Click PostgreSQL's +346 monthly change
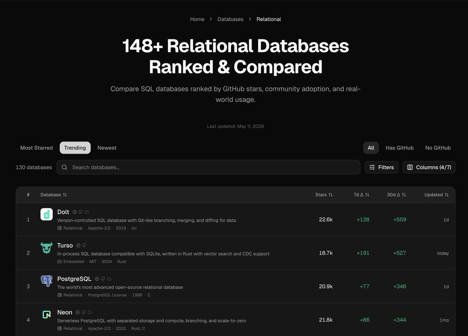Viewport: 468px width, 336px height. pos(400,286)
